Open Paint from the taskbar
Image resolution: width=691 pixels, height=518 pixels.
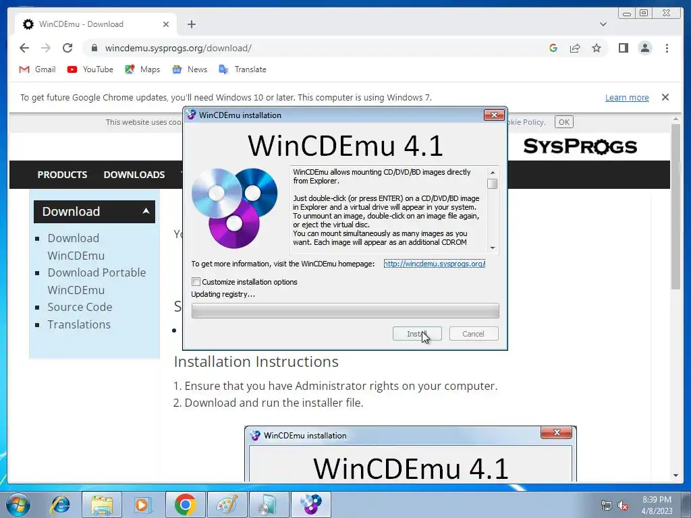point(227,505)
